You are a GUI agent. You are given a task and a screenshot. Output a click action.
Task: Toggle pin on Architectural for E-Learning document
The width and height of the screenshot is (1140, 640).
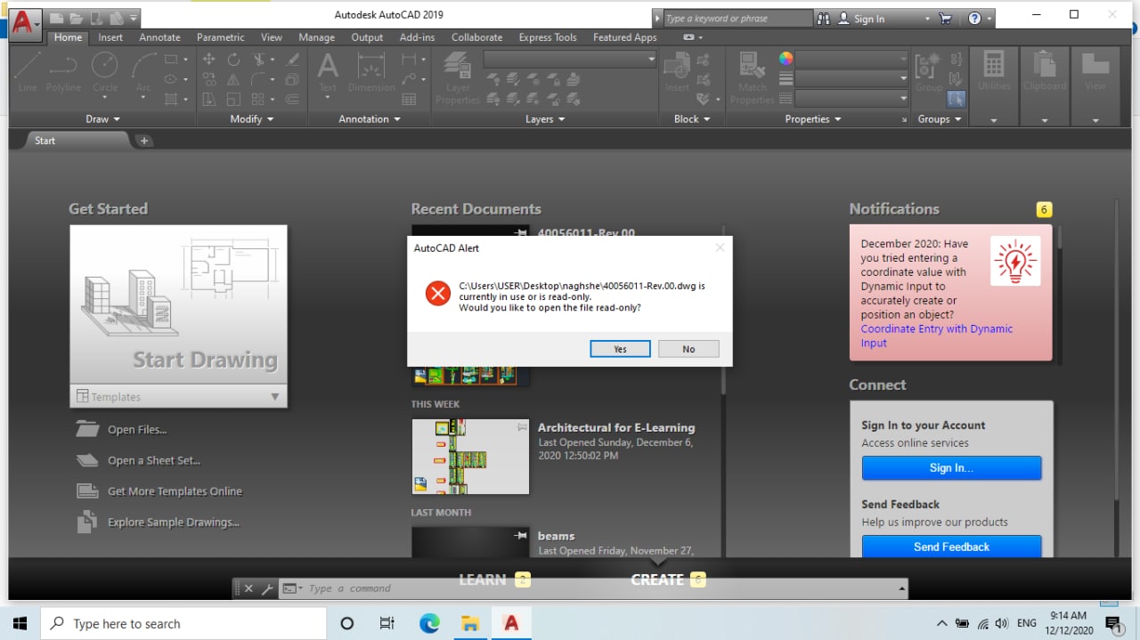522,427
